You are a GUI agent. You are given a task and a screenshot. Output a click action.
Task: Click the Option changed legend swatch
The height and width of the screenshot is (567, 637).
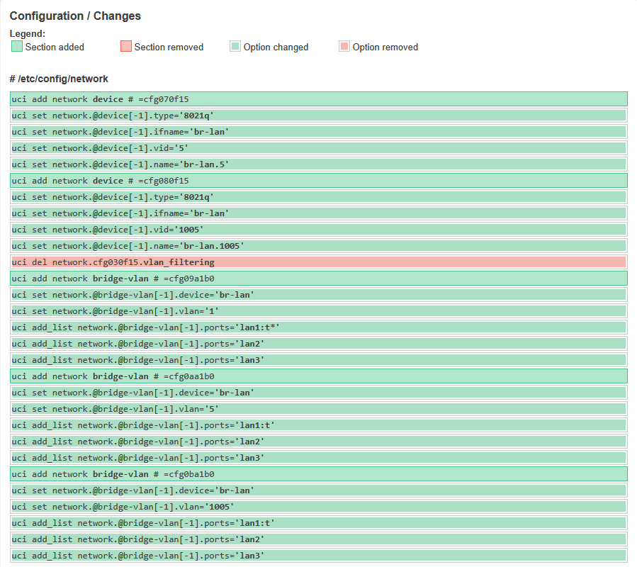click(x=235, y=47)
